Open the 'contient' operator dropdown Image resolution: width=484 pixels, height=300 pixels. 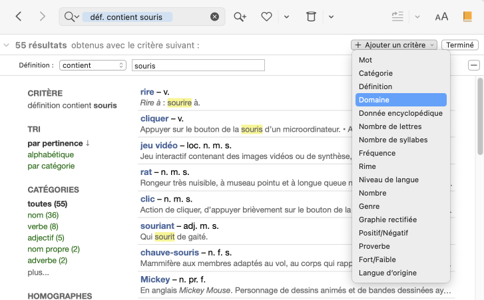[93, 65]
